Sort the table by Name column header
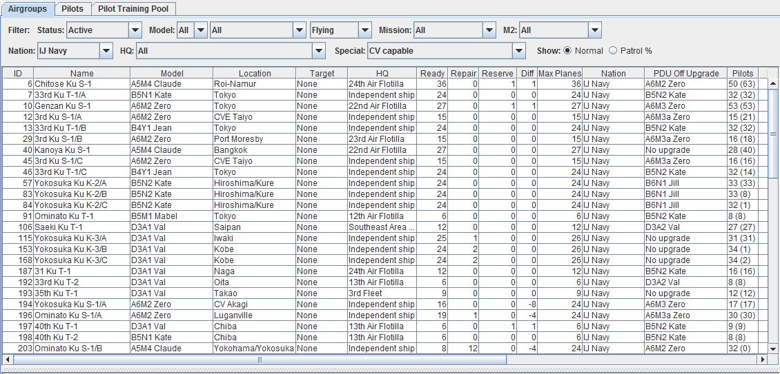 click(81, 73)
